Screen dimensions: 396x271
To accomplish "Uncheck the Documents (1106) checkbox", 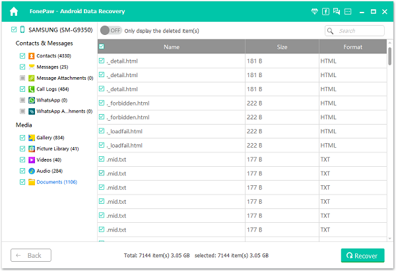I will click(22, 182).
